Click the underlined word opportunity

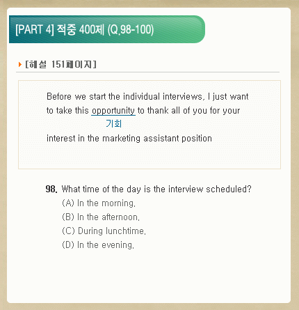(x=113, y=111)
